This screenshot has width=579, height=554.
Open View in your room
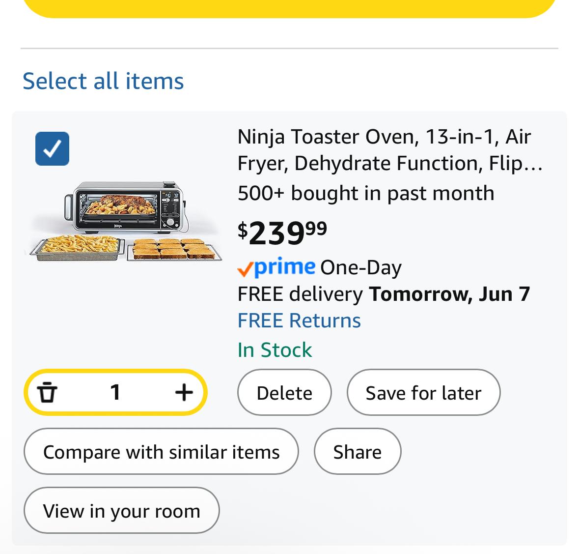(121, 511)
